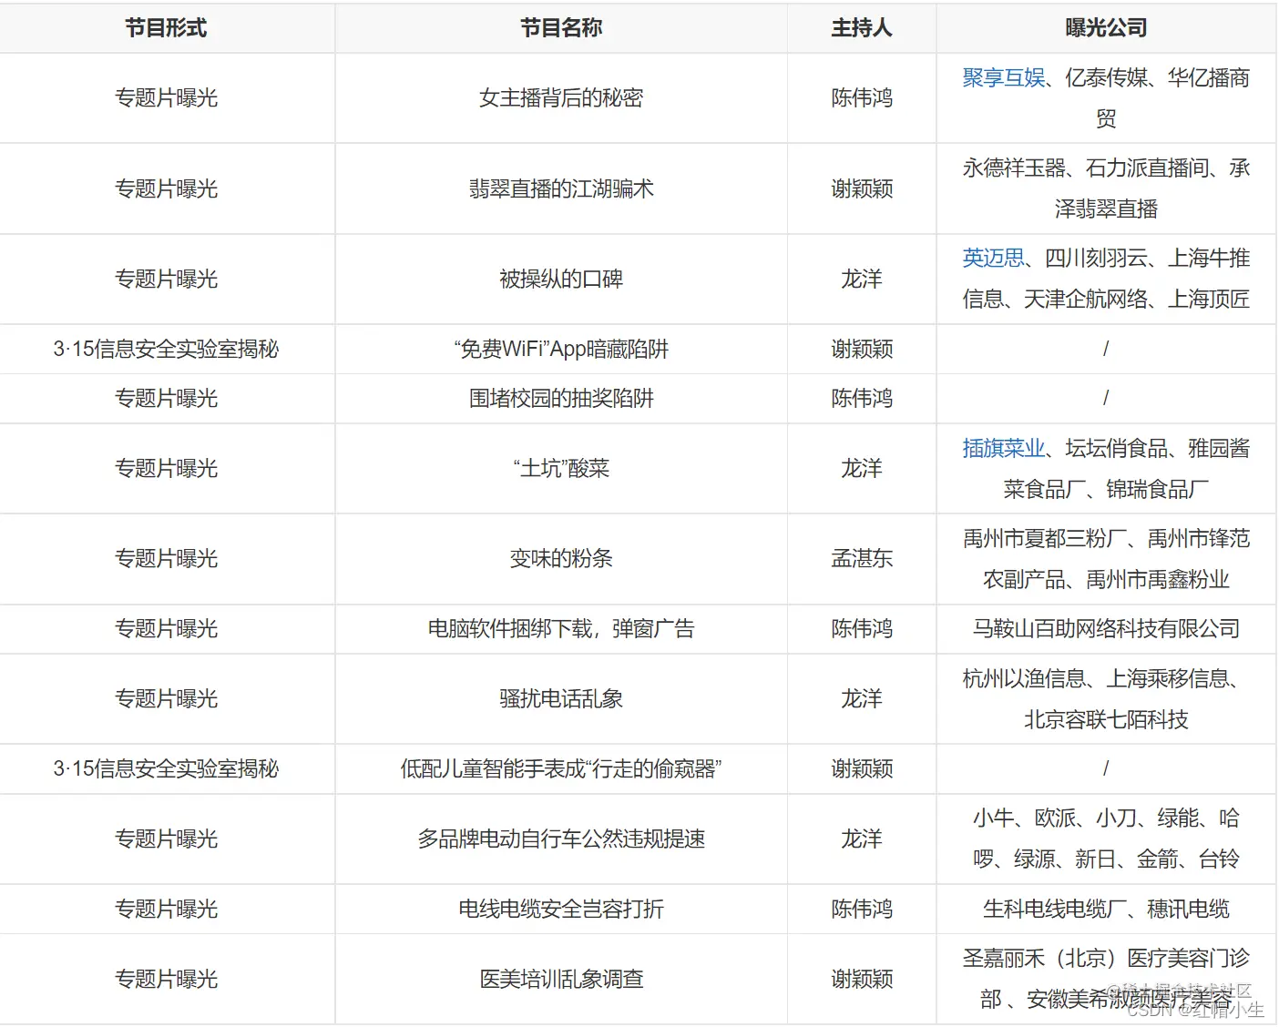Image resolution: width=1279 pixels, height=1027 pixels.
Task: Click host 龙洋 in the 被操纵的口碑 row
Action: click(x=862, y=280)
